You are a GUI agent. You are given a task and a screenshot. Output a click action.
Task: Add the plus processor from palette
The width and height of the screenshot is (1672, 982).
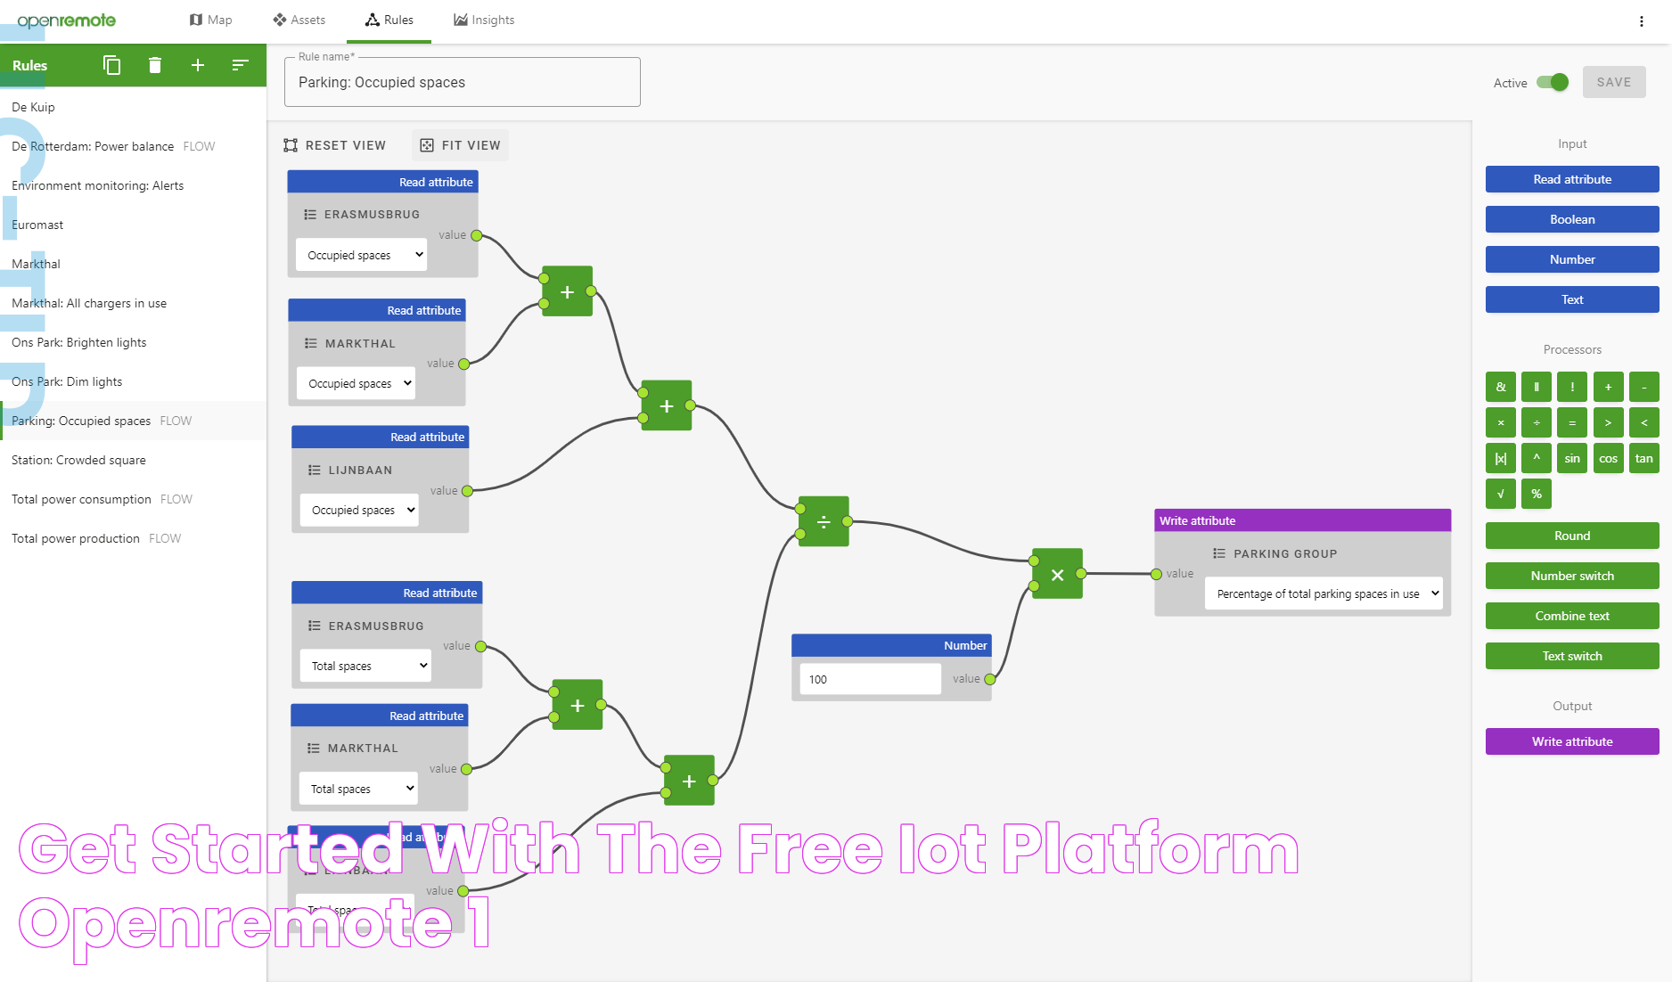click(1608, 387)
